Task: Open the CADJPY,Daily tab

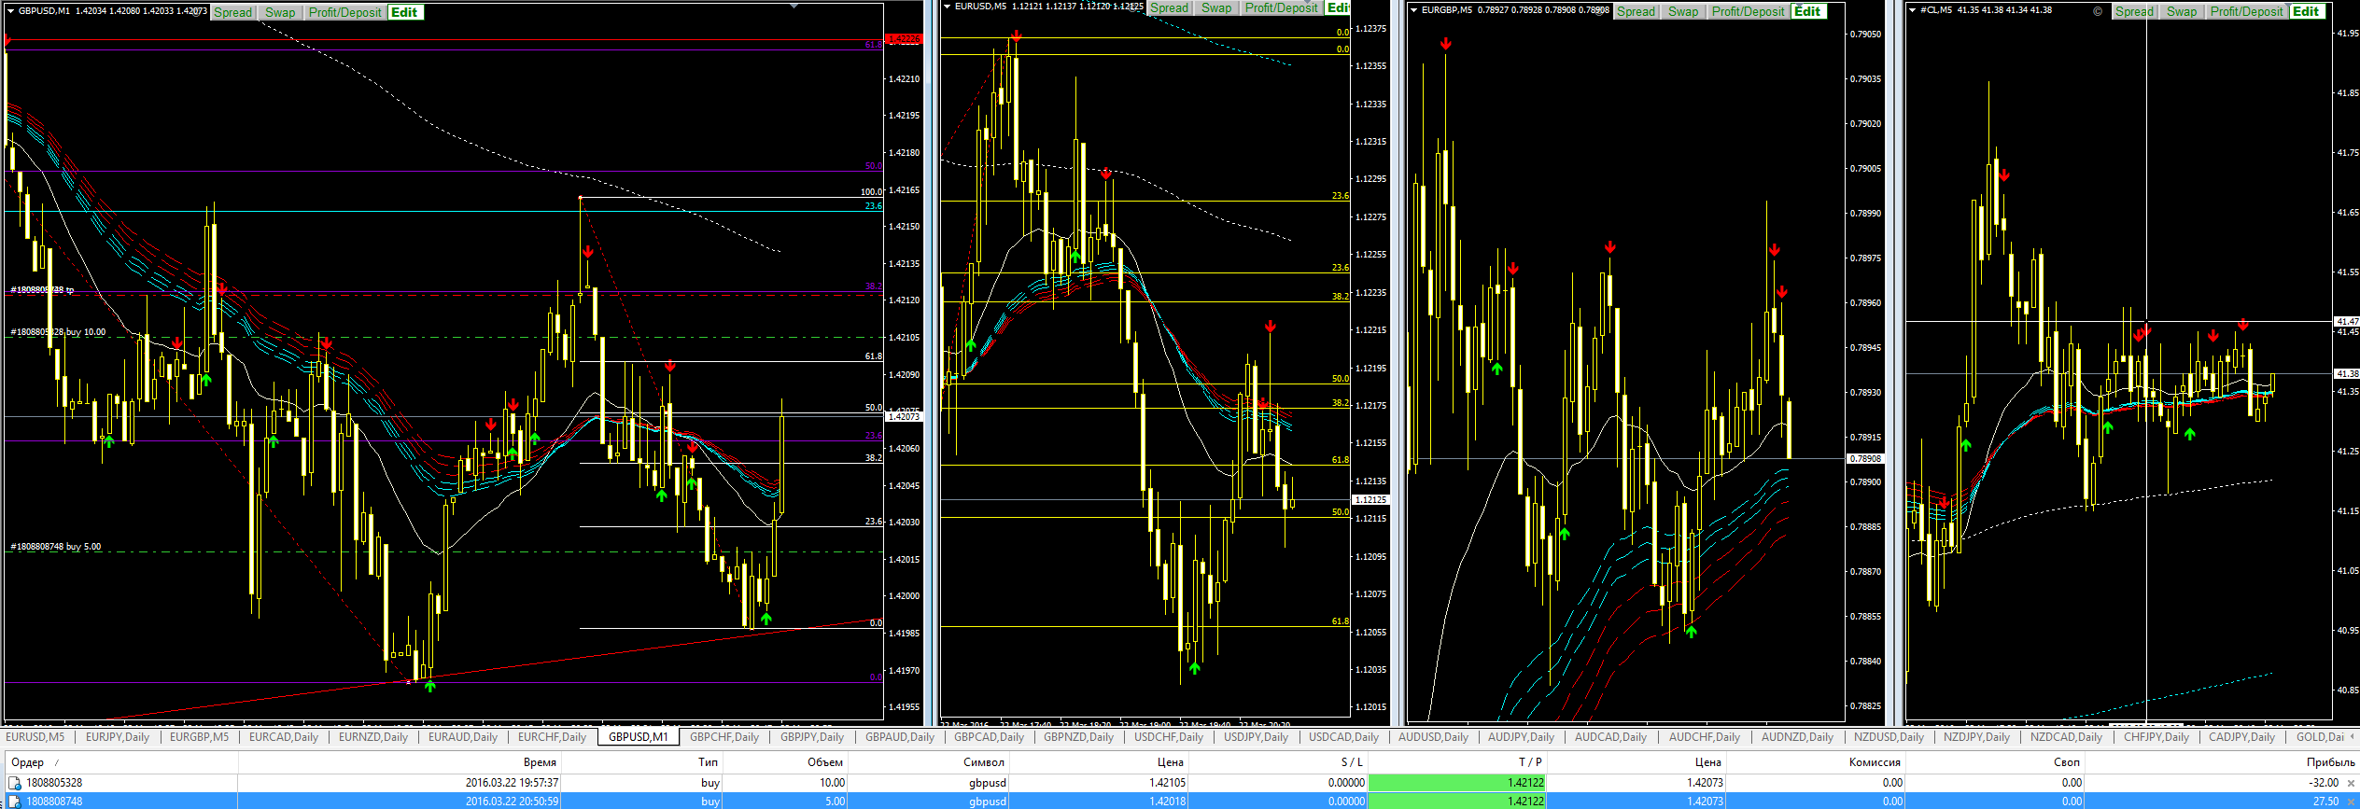Action: 2242,737
